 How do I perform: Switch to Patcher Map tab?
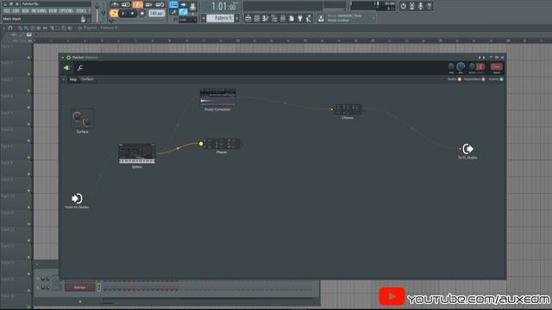[72, 79]
